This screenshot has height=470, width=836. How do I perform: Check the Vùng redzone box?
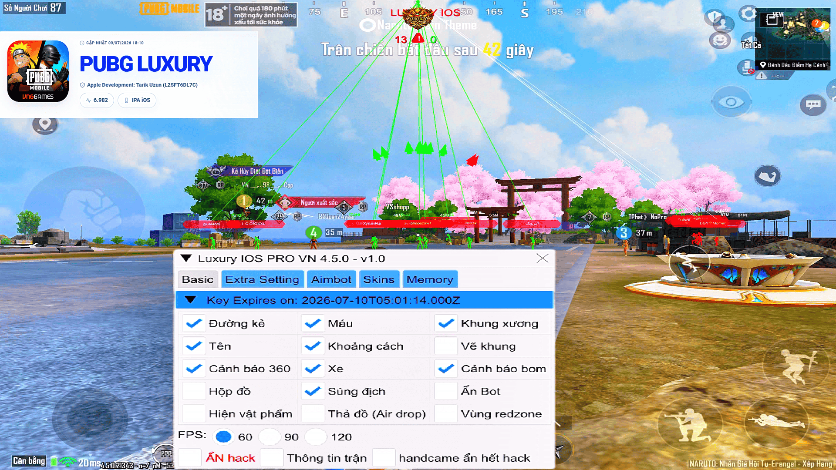[x=446, y=414]
